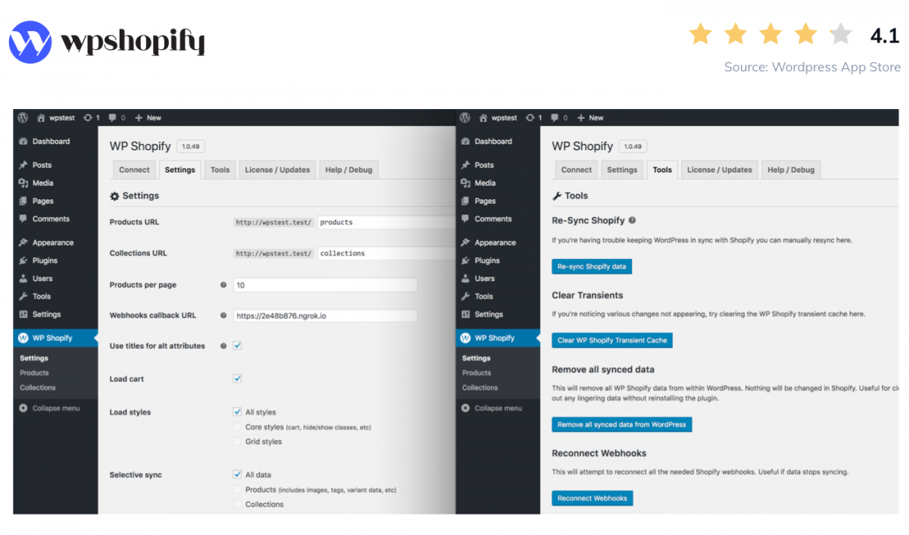Viewport: 909px width, 535px height.
Task: Open Products submenu link in right sidebar
Action: (x=476, y=373)
